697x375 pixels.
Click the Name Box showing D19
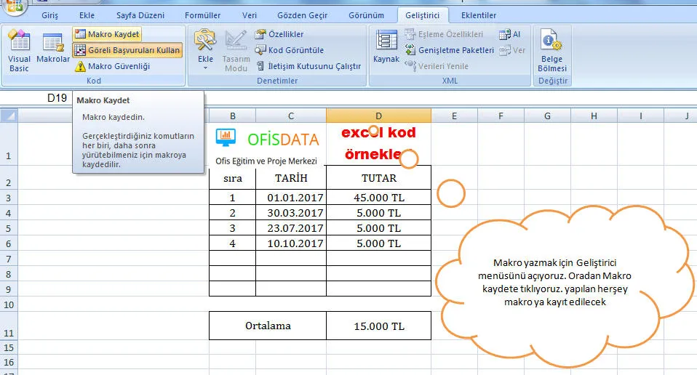58,97
